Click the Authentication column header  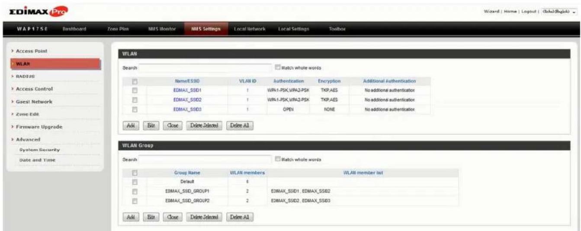[x=290, y=81]
